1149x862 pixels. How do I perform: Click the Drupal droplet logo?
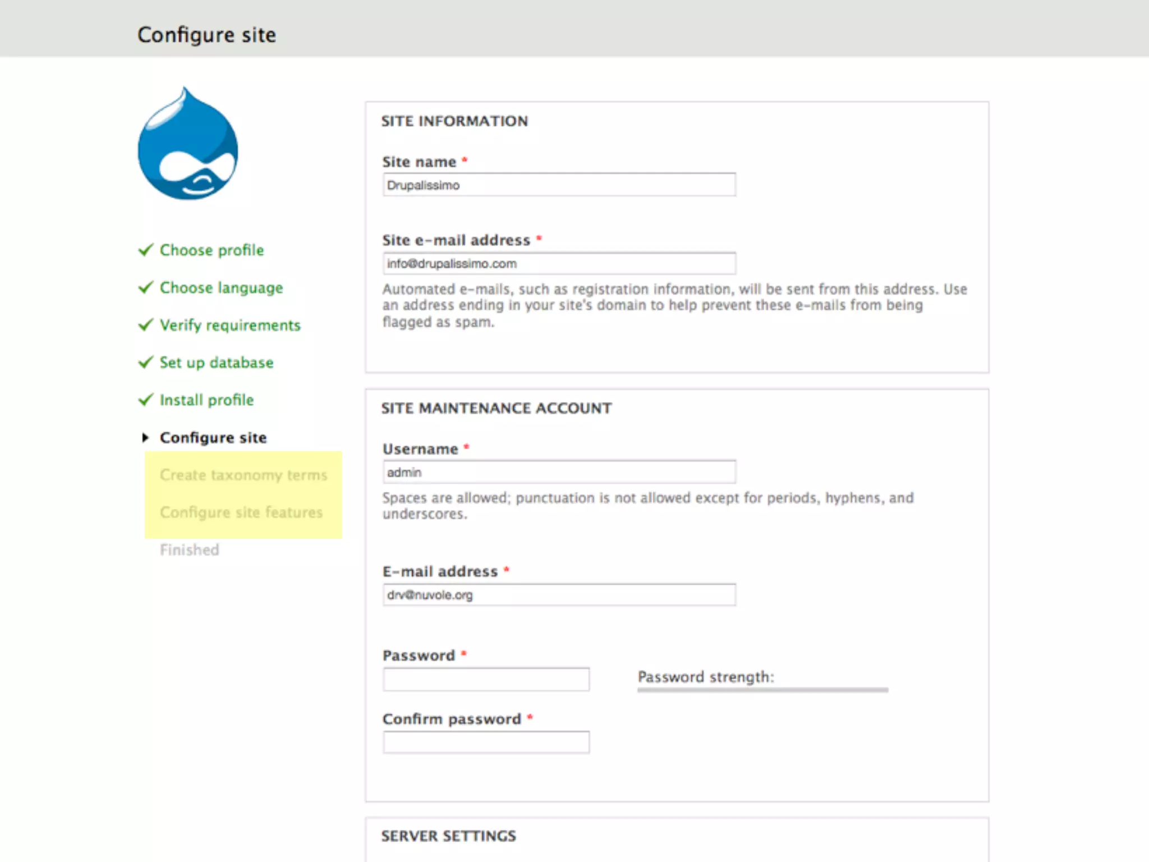point(188,145)
